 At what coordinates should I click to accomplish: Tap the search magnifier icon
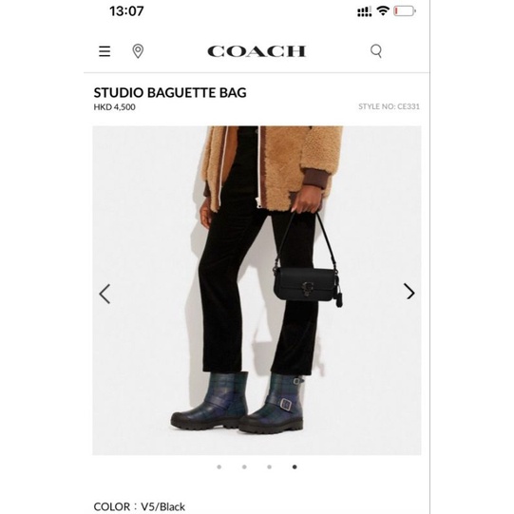pyautogui.click(x=376, y=51)
